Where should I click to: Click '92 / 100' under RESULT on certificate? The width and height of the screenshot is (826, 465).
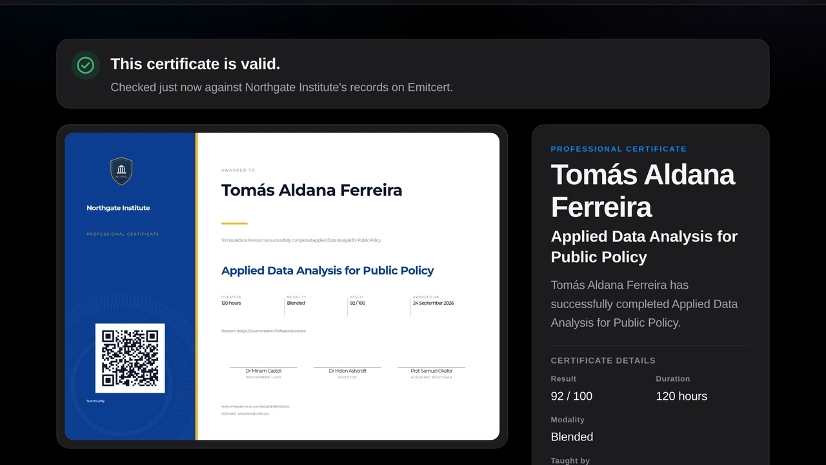[358, 303]
